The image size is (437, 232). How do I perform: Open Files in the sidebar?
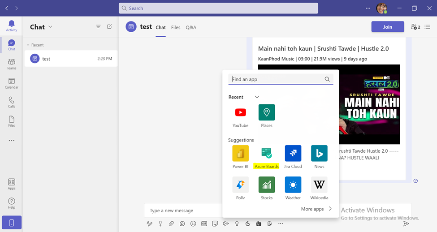pyautogui.click(x=11, y=121)
